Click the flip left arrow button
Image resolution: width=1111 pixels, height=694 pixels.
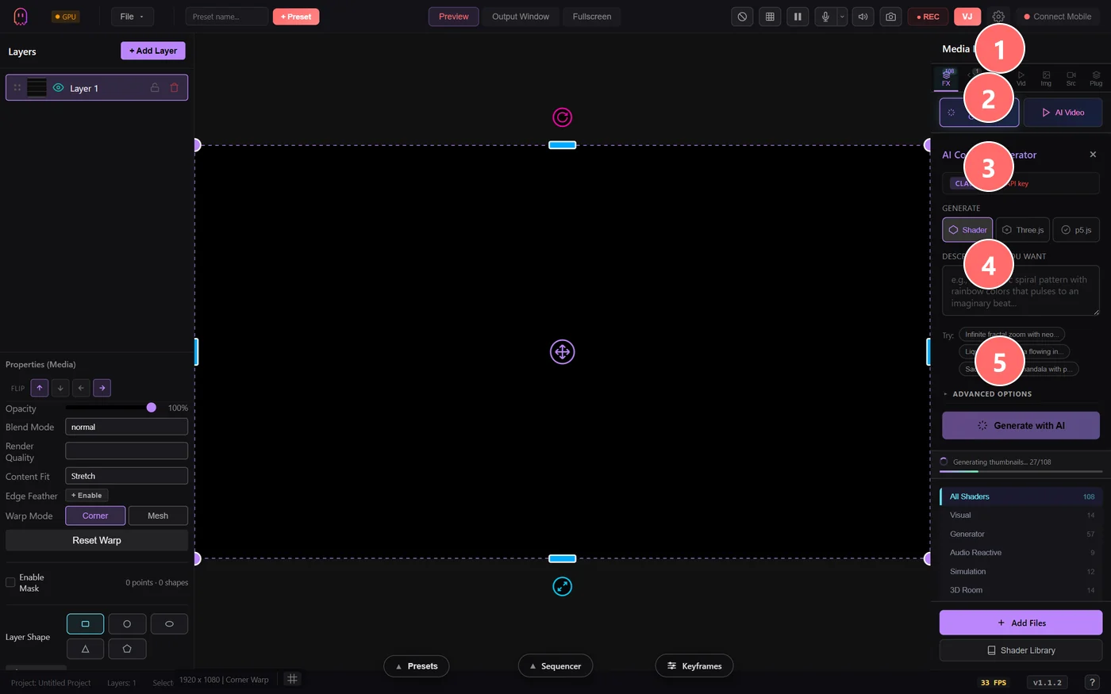81,388
